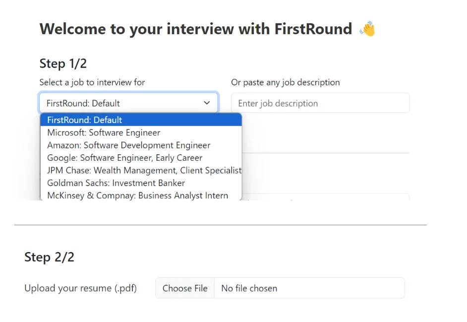Click the Choose File button
This screenshot has width=467, height=322.
coord(185,288)
